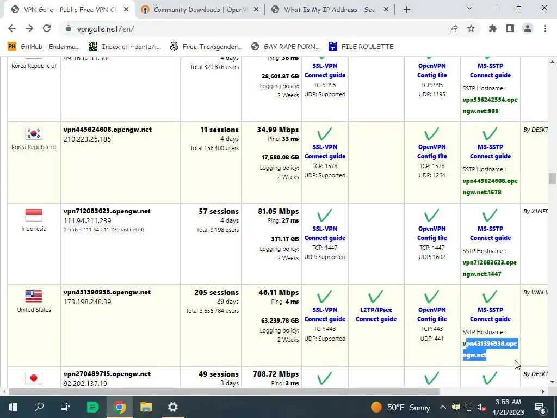Open Task View on the taskbar
This screenshot has width=557, height=418.
(x=65, y=407)
